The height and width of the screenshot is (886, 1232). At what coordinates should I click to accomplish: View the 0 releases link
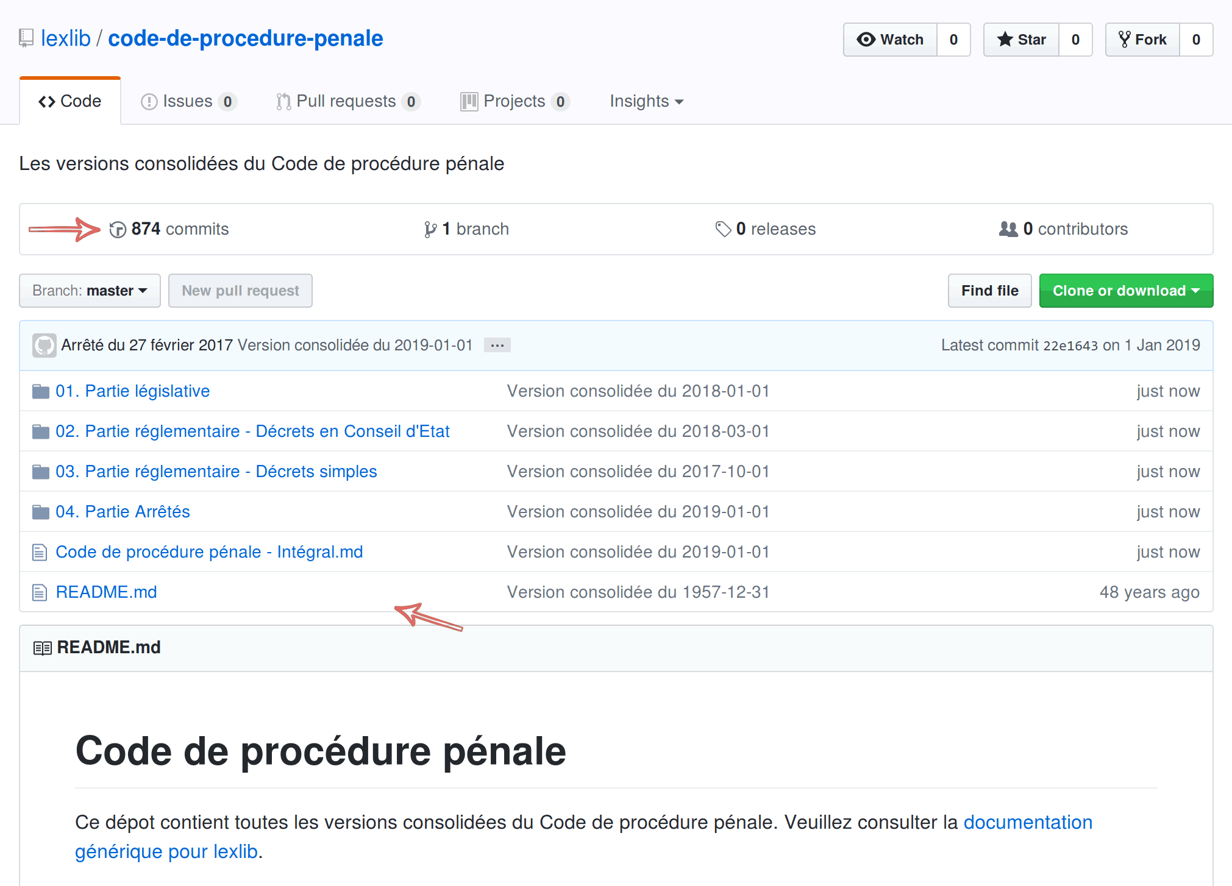(x=766, y=229)
